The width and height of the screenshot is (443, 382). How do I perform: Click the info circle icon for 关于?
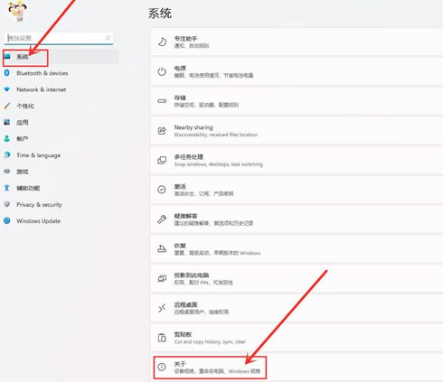pos(162,367)
